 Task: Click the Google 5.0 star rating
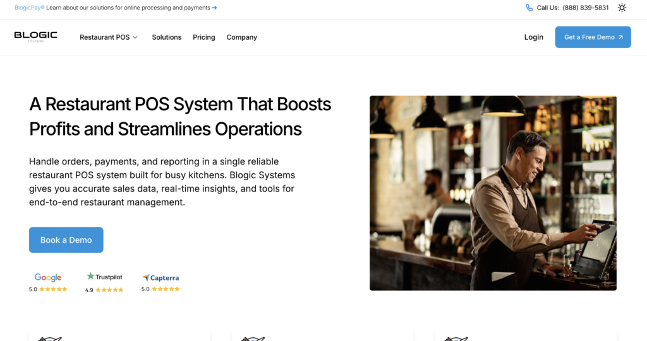tap(48, 289)
